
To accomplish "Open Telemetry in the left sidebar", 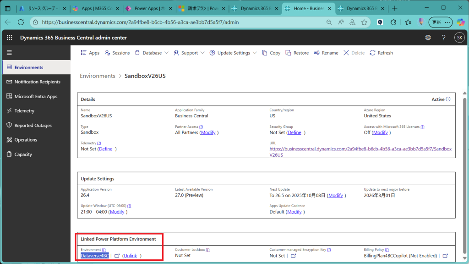I will click(24, 111).
